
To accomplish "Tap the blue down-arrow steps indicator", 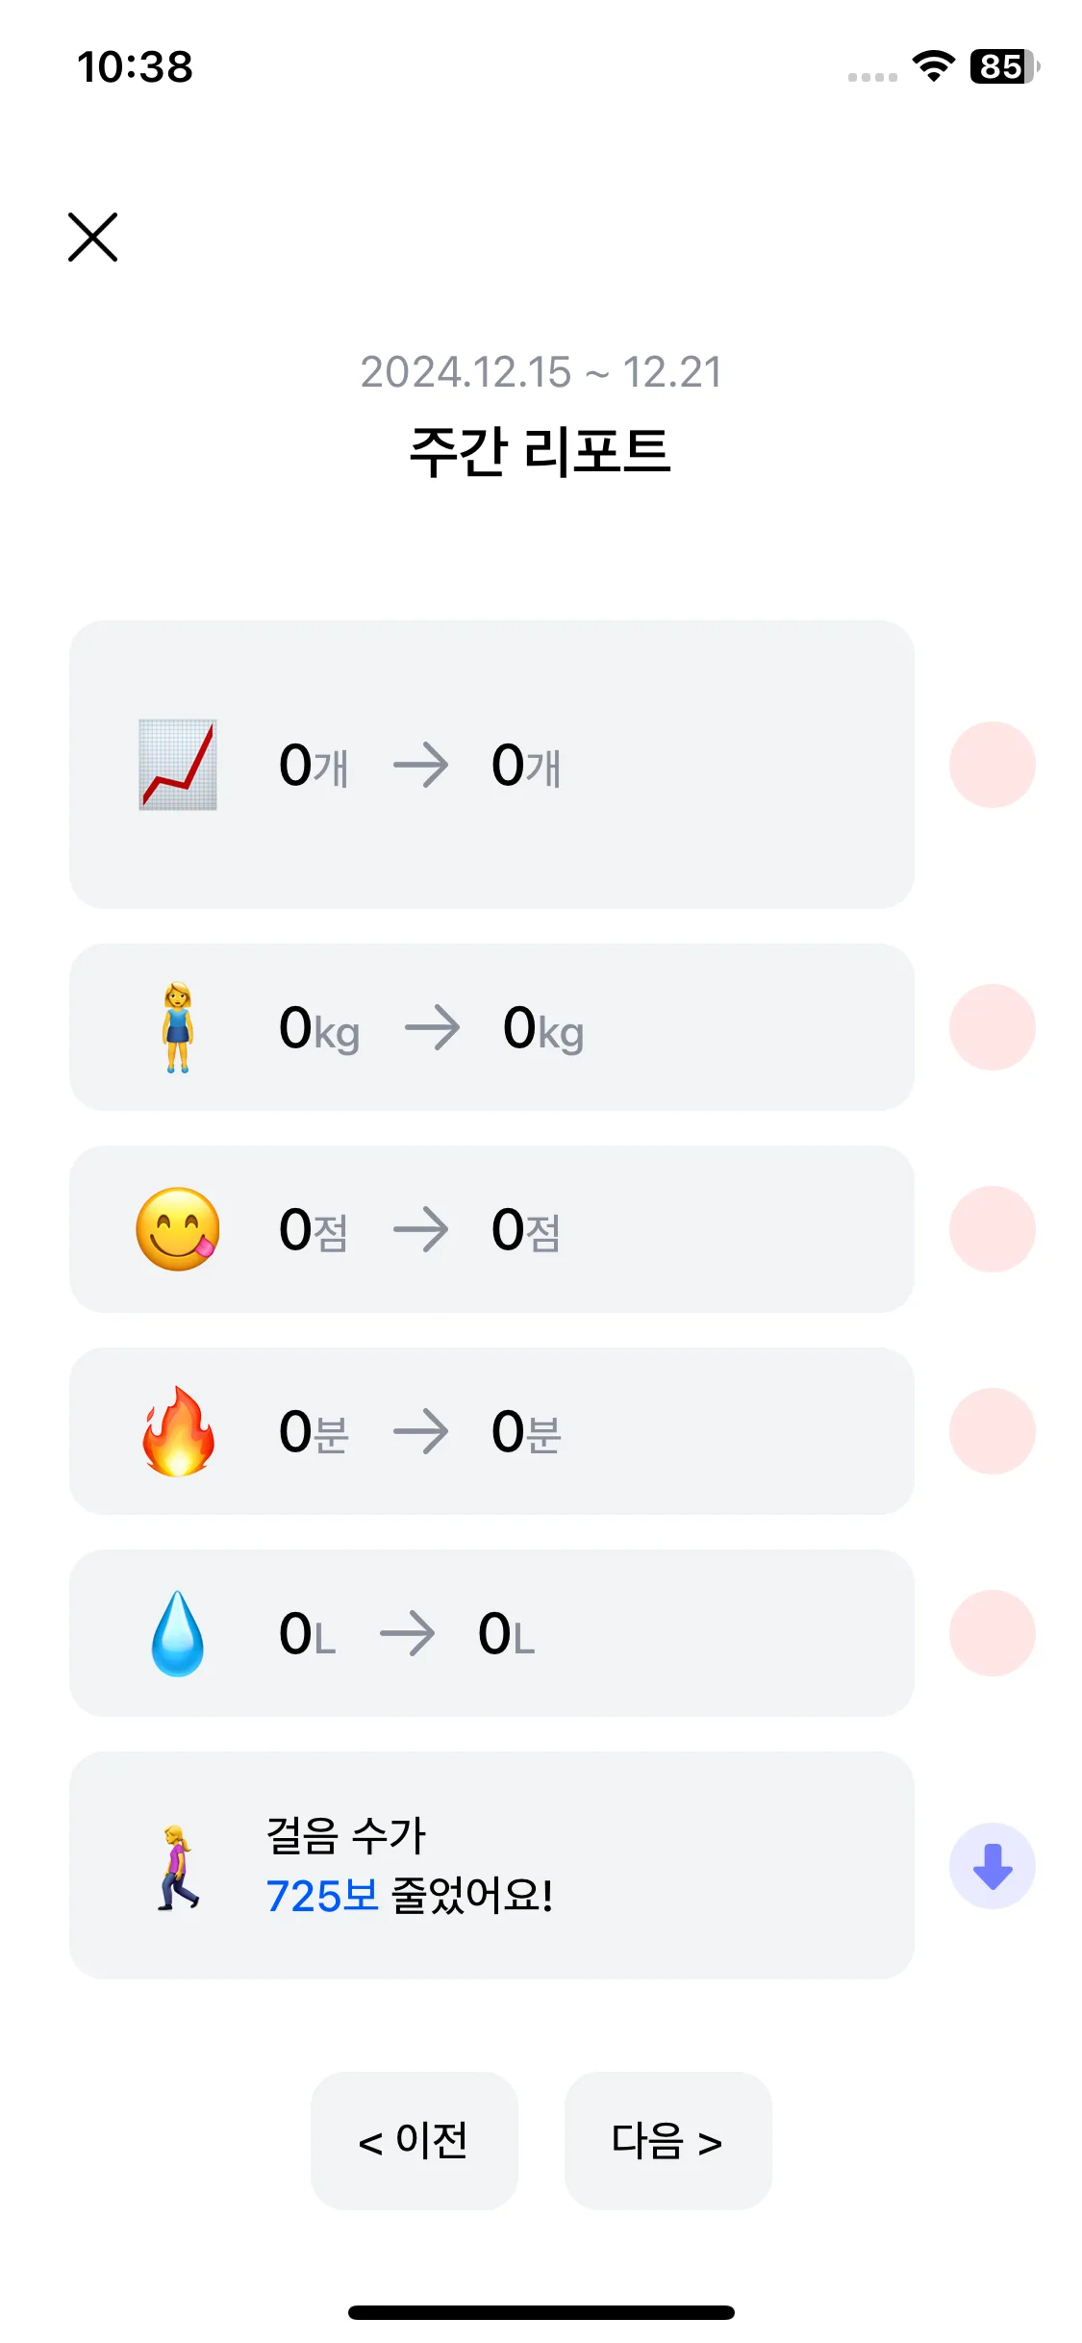I will (x=993, y=1866).
